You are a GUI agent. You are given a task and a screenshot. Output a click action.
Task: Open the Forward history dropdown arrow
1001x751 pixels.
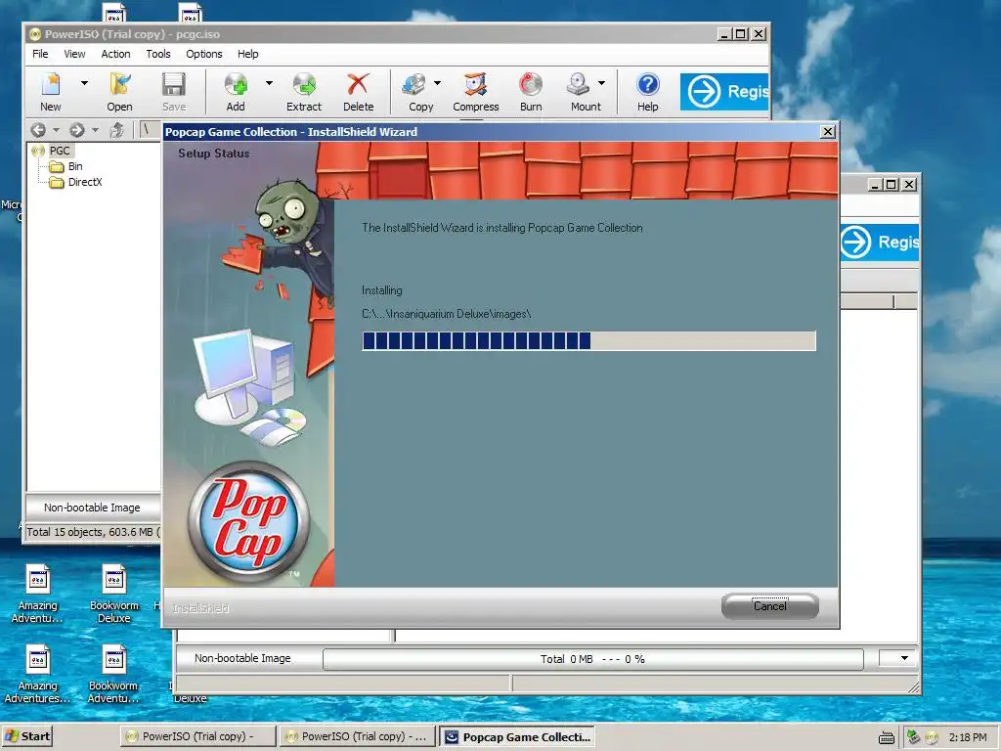point(95,130)
